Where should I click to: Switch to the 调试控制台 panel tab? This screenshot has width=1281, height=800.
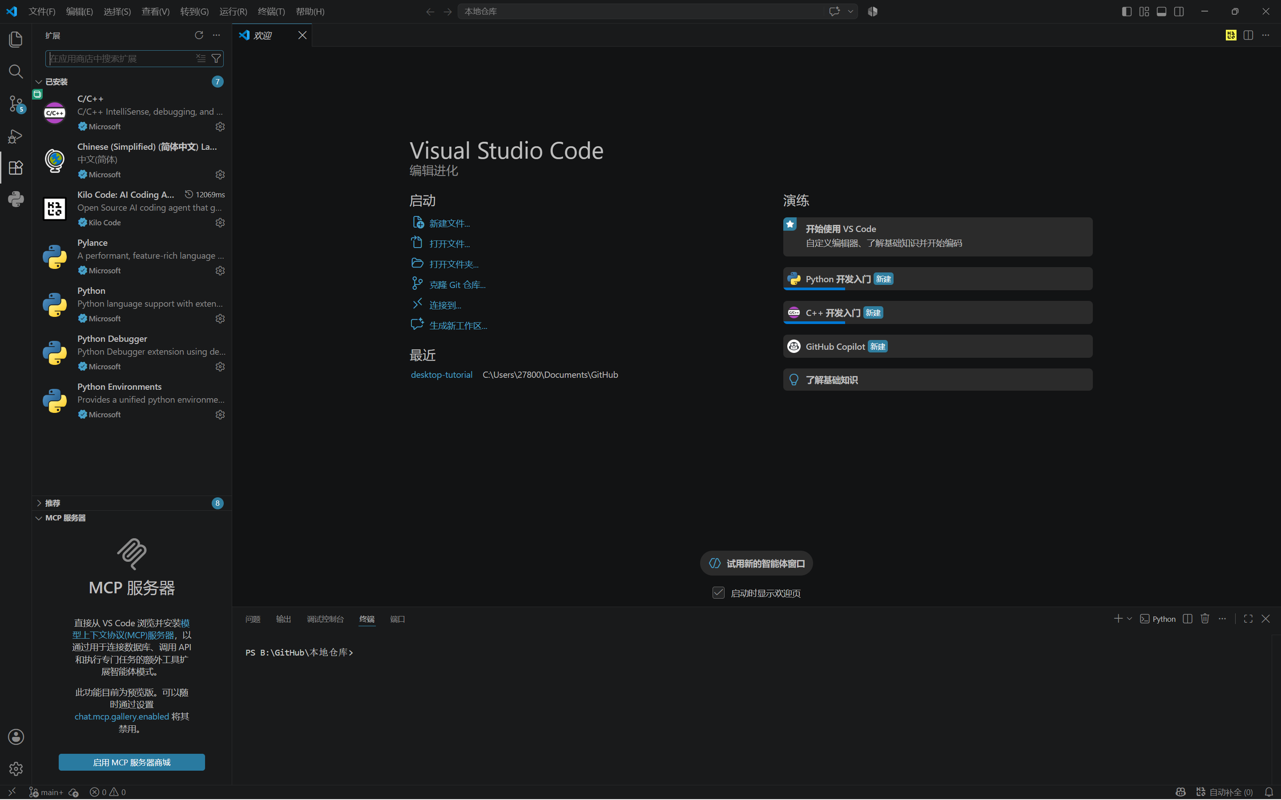[x=326, y=619]
